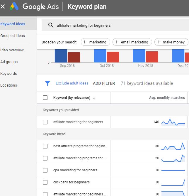Toggle the select-all checkbox in the table header

pyautogui.click(x=45, y=98)
